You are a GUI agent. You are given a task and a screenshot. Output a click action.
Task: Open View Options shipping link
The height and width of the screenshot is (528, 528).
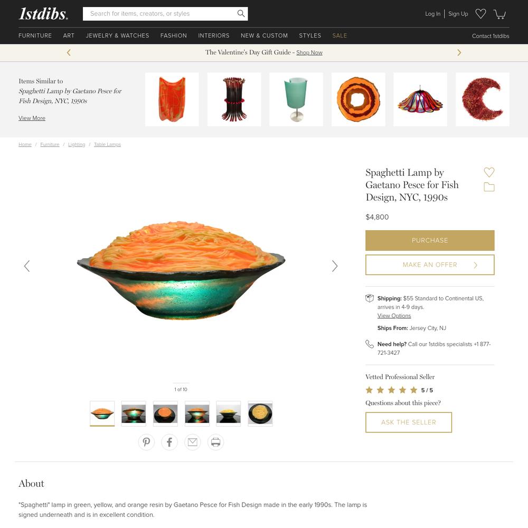[x=394, y=316]
